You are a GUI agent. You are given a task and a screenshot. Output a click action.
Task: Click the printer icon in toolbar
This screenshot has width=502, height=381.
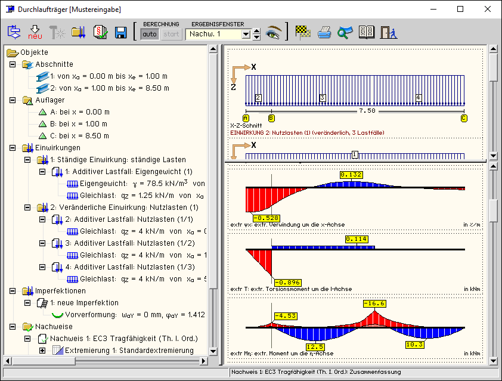click(324, 32)
